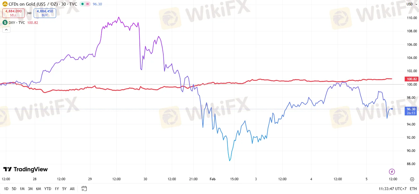Click the TradingView logo
Viewport: 419px width, 194px height.
click(x=25, y=169)
